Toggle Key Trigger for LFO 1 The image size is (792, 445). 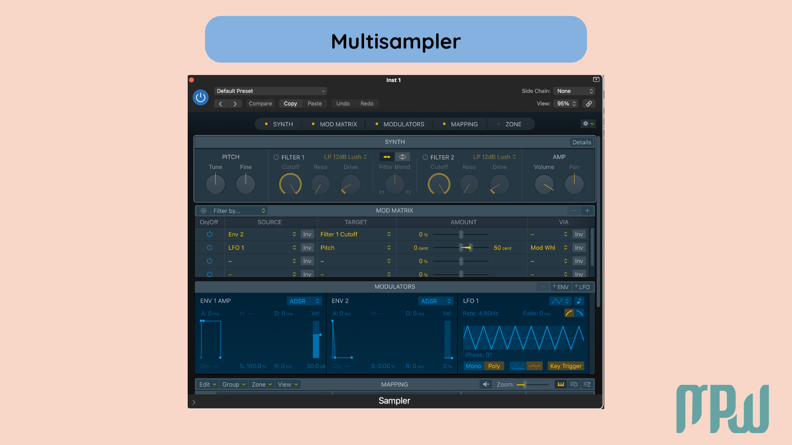566,366
